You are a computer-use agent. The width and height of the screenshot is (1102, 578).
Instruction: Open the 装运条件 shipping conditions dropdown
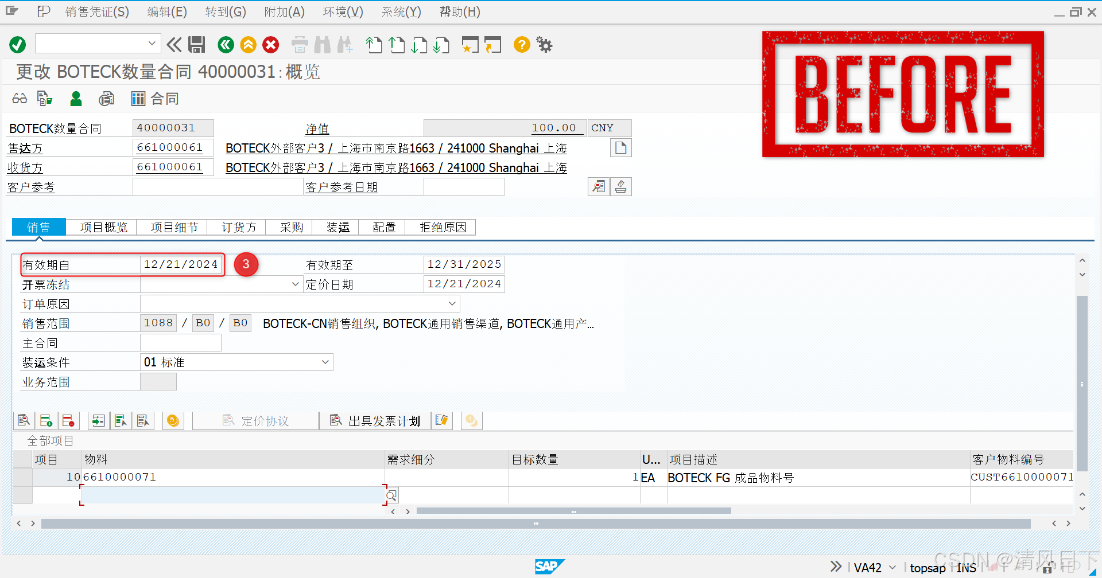325,362
